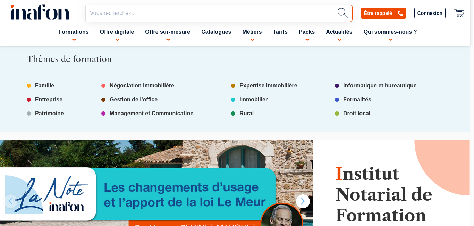Screen dimensions: 474x226
Task: Click the Institut Notarial de Formation title
Action: 384,194
